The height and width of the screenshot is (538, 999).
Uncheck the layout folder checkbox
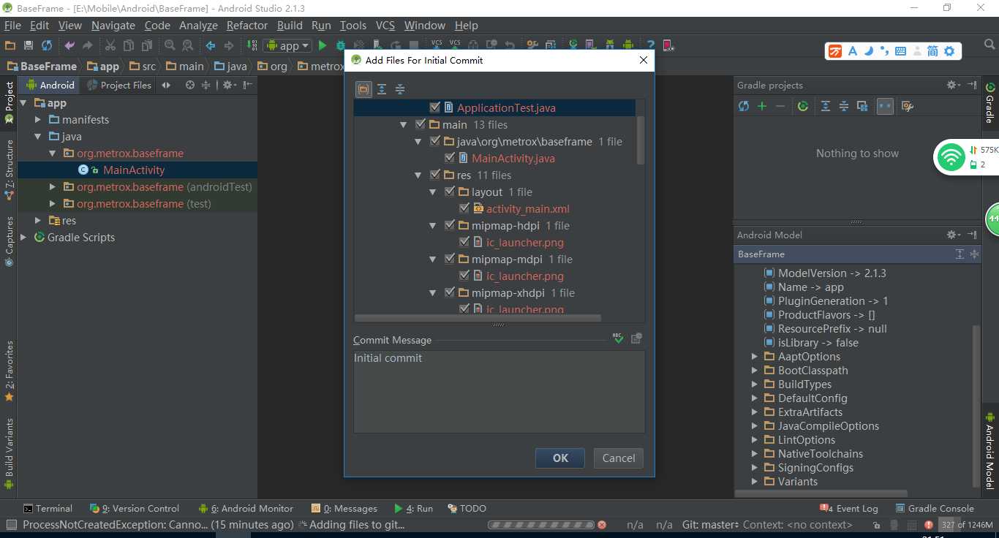click(450, 192)
